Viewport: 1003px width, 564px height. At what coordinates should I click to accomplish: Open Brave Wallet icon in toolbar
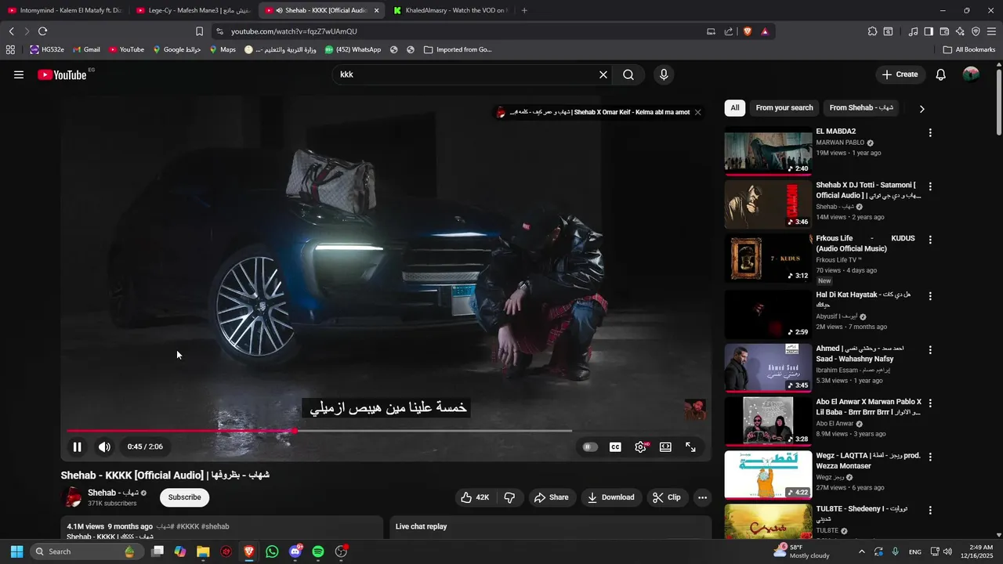[944, 31]
